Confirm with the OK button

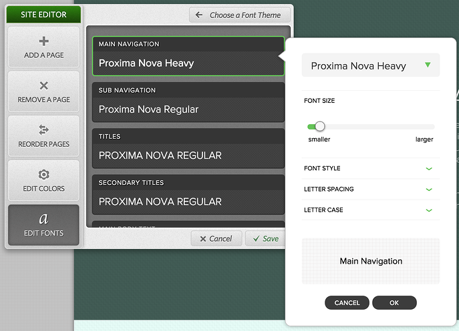394,302
